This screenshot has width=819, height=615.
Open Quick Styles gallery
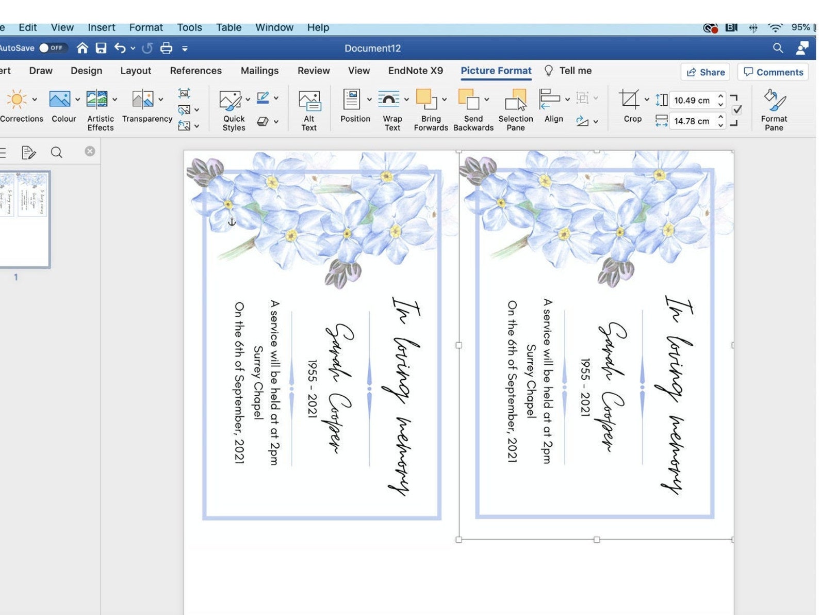[230, 100]
